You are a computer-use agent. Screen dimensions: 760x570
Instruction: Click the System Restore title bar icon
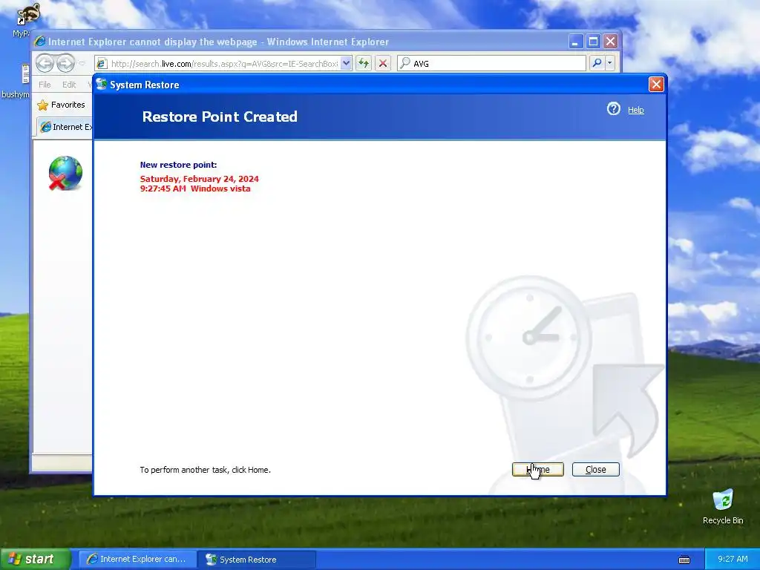click(x=101, y=85)
